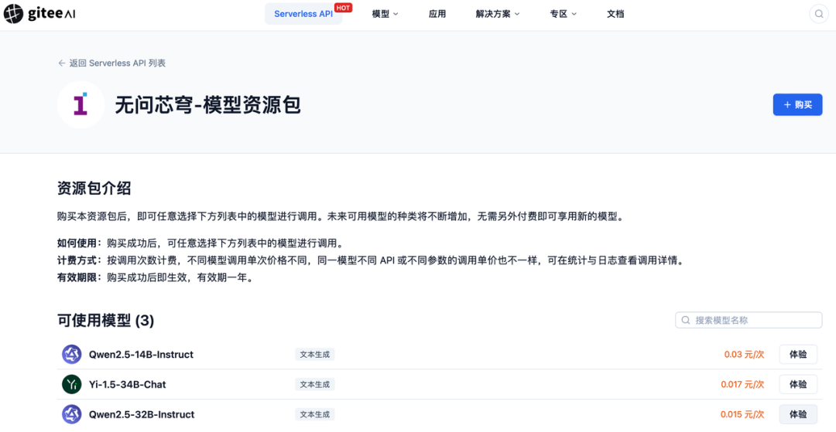Screen dimensions: 836x432
Task: Click the magnifier icon in model search box
Action: tap(686, 320)
